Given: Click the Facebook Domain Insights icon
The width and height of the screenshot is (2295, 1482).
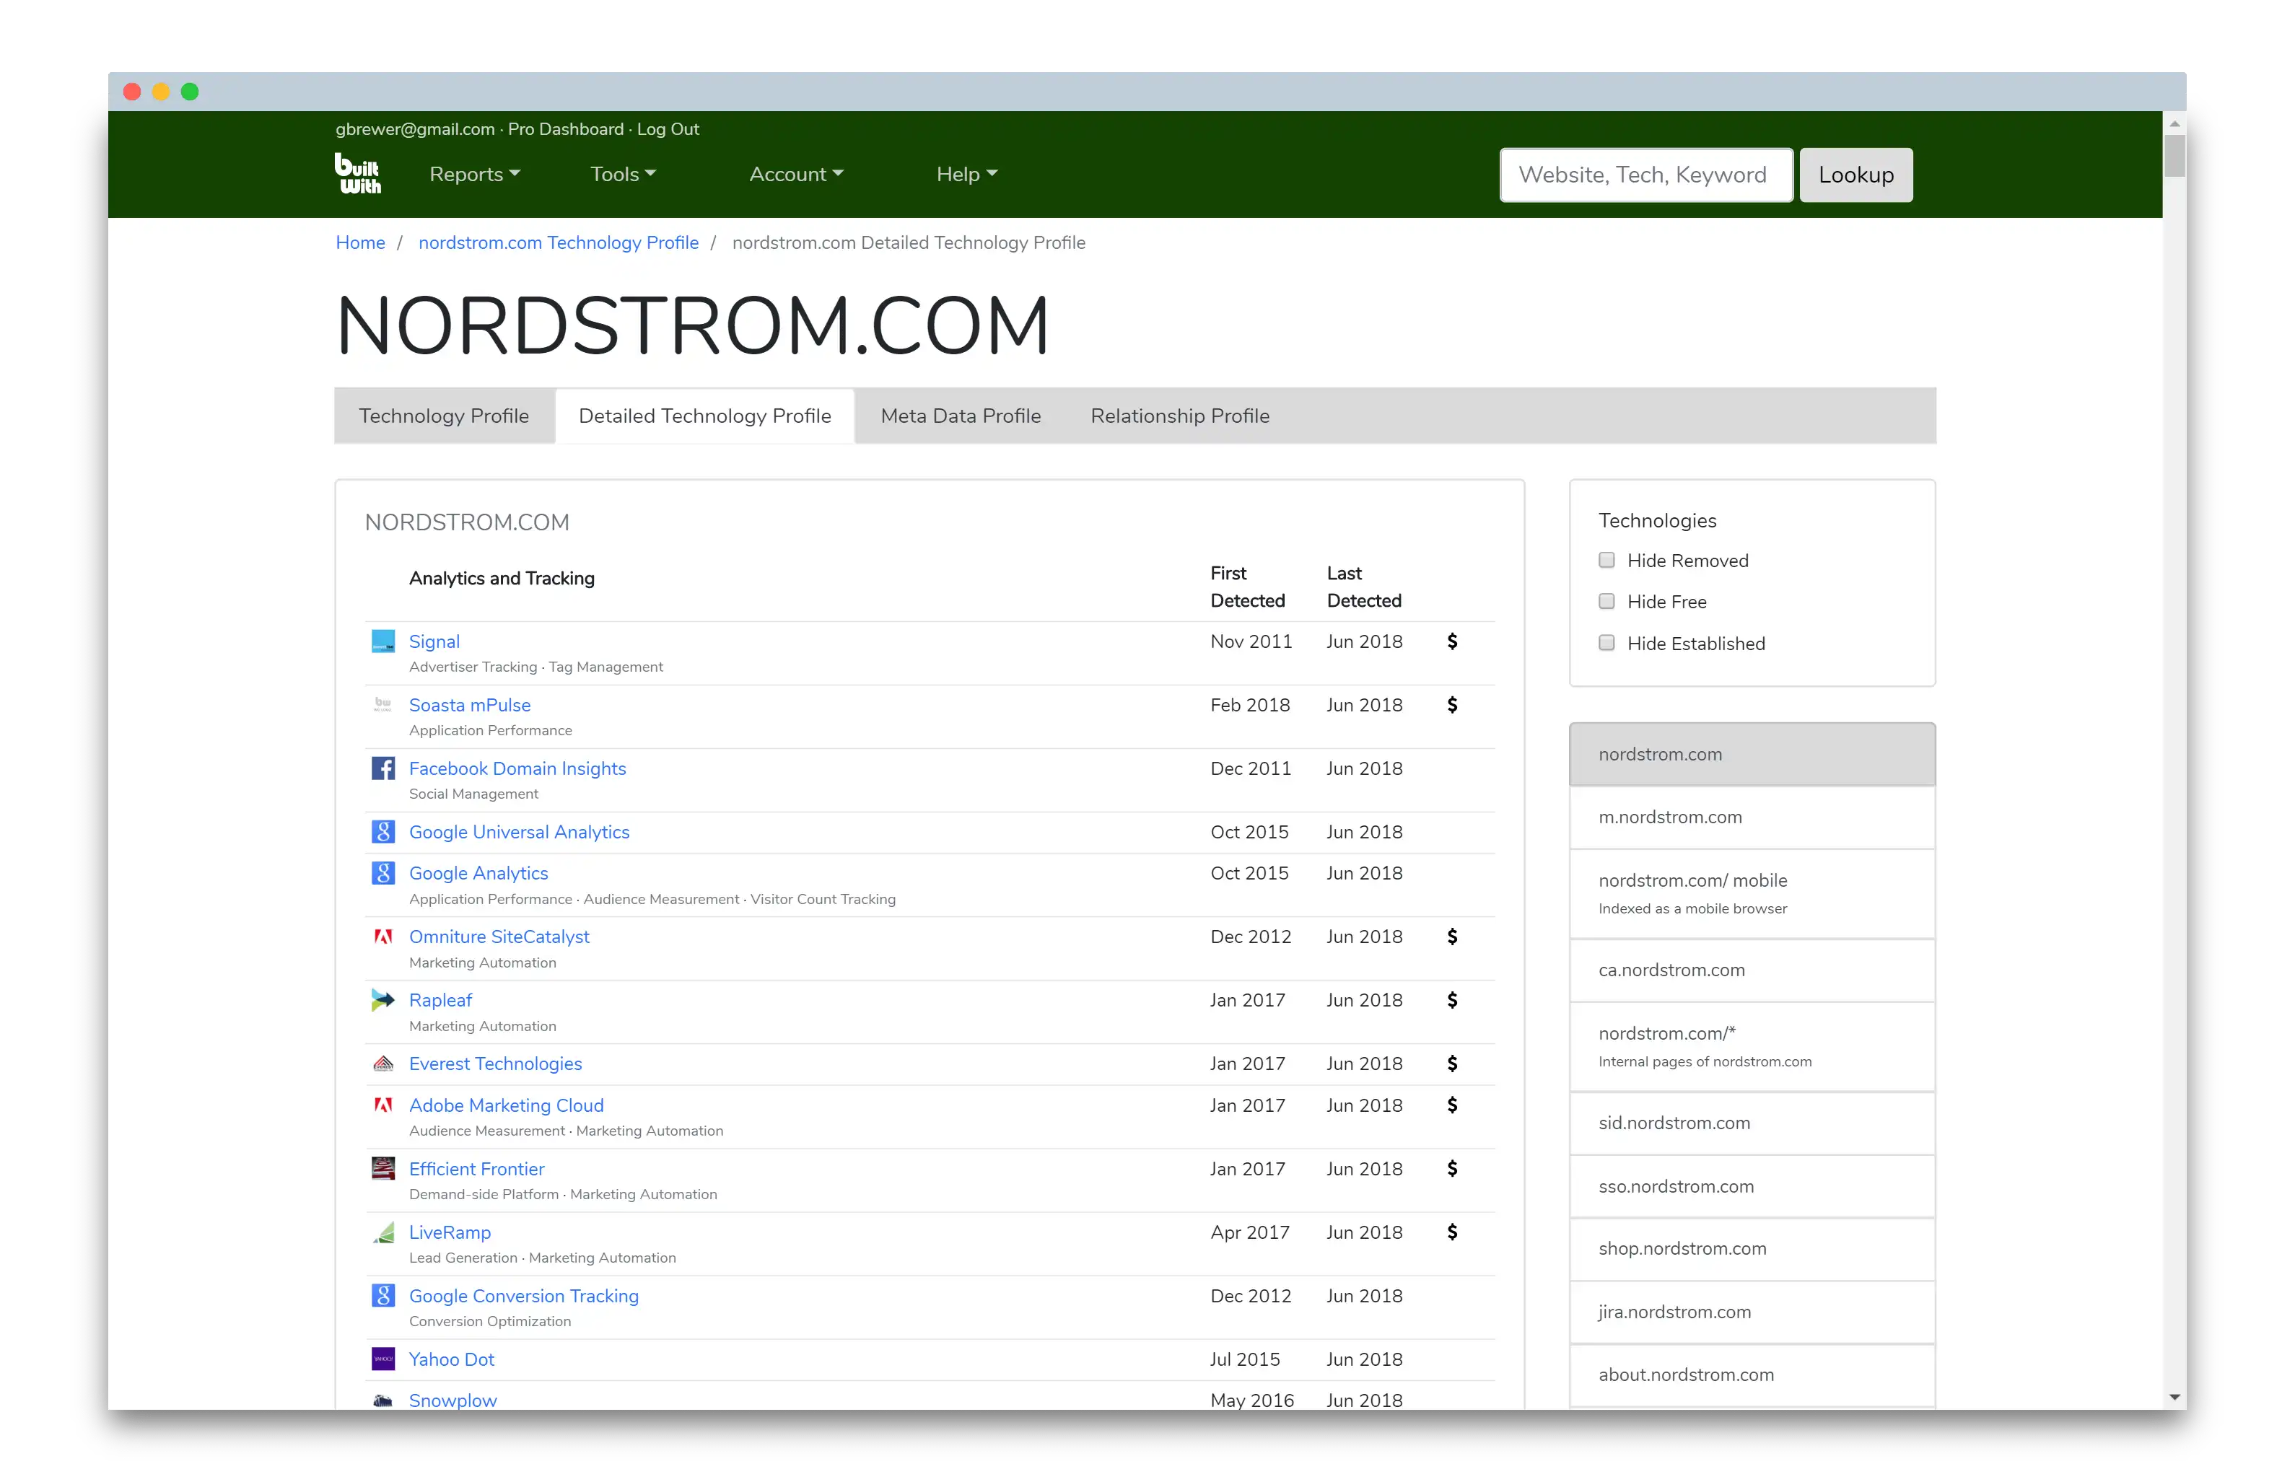Looking at the screenshot, I should 383,768.
